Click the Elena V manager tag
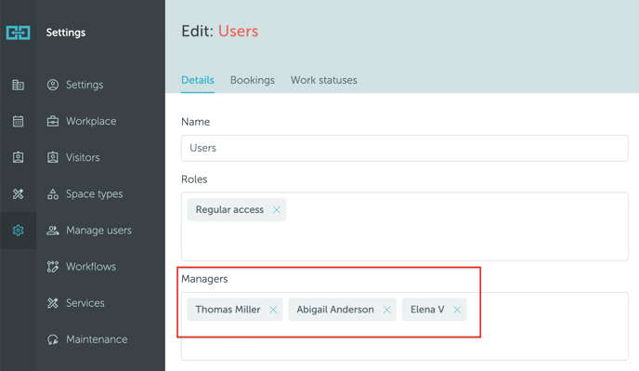Viewport: 639px width, 371px height. pyautogui.click(x=434, y=310)
